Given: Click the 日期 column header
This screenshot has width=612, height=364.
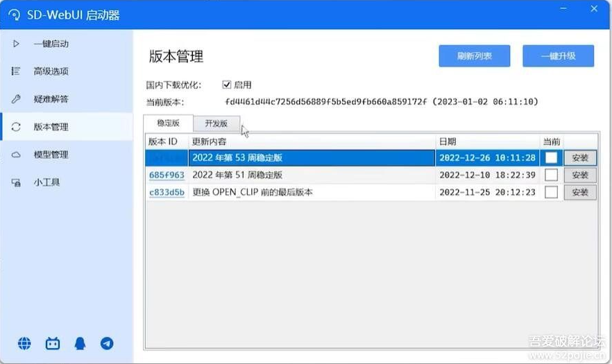Looking at the screenshot, I should [488, 141].
